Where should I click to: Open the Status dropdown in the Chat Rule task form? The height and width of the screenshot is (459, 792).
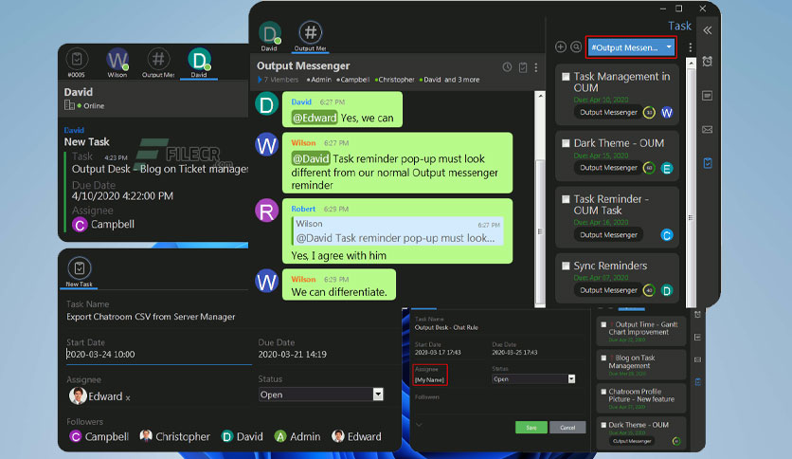pyautogui.click(x=533, y=378)
